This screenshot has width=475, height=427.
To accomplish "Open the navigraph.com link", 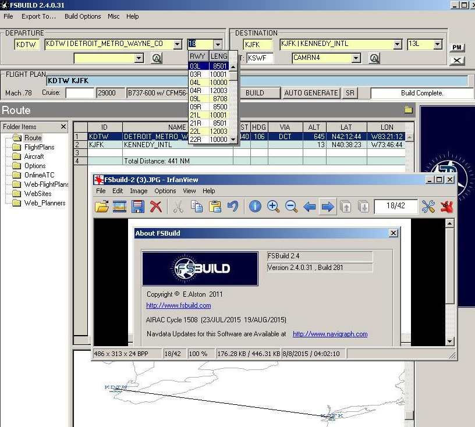I will click(x=330, y=334).
